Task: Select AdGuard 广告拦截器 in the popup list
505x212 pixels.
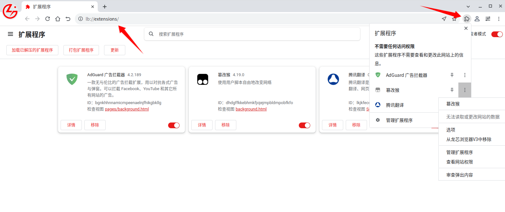Action: point(408,75)
